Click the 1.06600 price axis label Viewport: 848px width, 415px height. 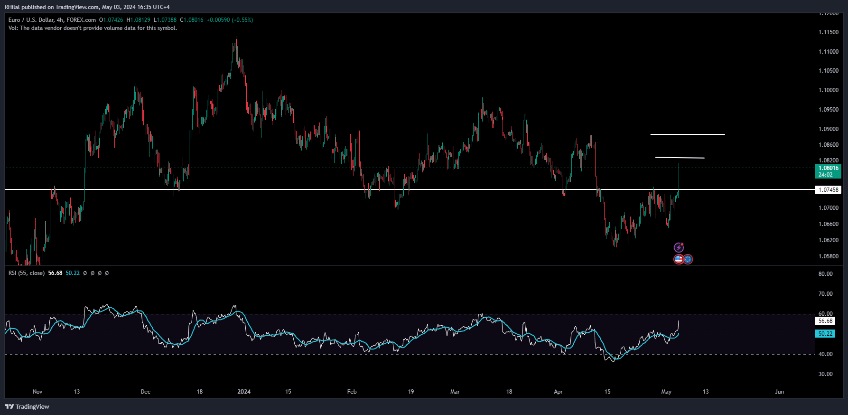[829, 224]
